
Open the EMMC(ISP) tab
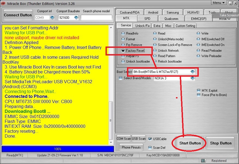198,18
